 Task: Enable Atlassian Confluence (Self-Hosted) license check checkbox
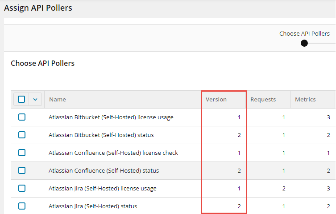(x=21, y=153)
